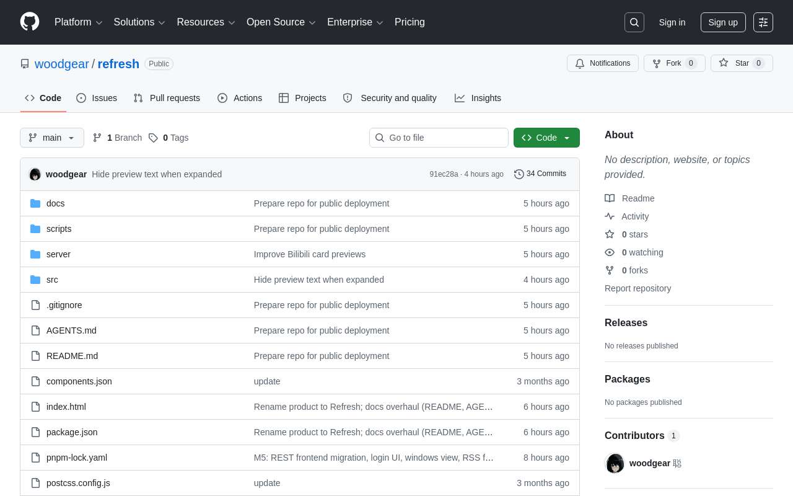Click the docs folder icon

pos(35,203)
